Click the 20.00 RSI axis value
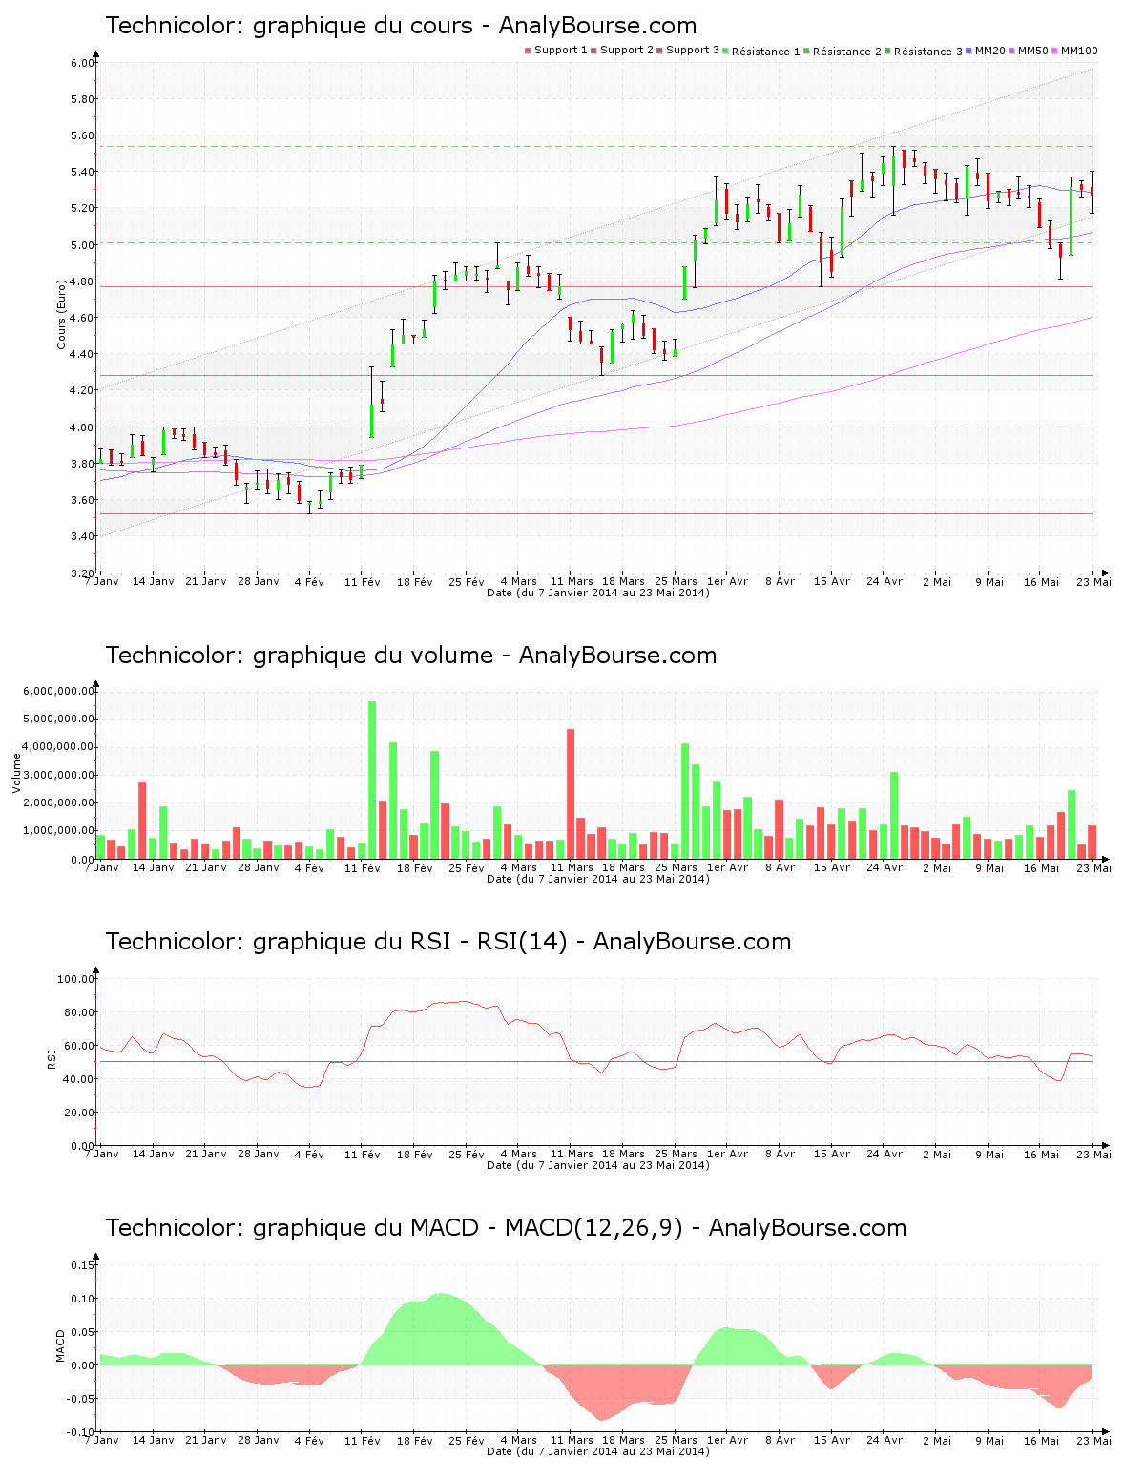The image size is (1145, 1479). 79,1113
